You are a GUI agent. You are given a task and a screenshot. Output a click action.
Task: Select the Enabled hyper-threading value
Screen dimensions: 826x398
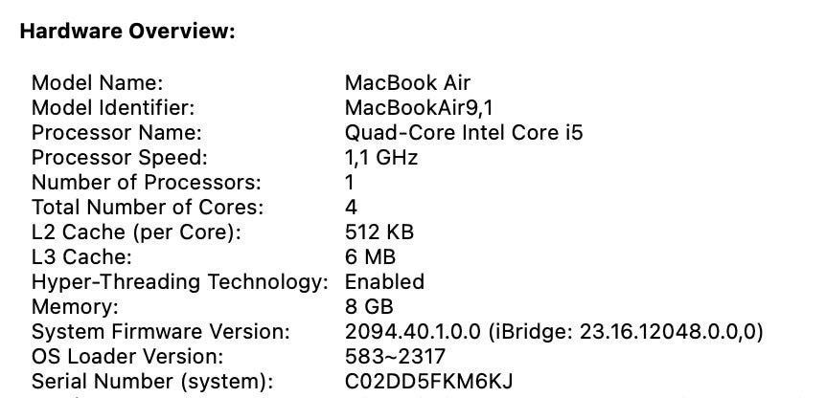(384, 282)
